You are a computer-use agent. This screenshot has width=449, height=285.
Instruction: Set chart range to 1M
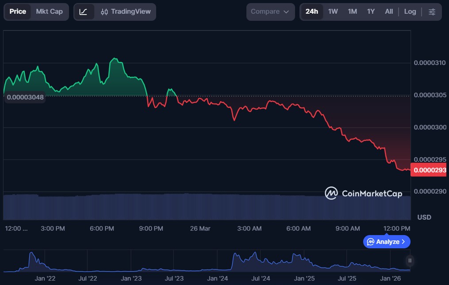(x=352, y=12)
